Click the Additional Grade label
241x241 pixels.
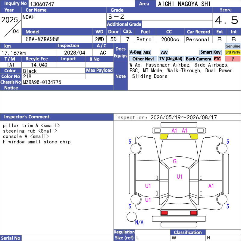tap(124, 24)
